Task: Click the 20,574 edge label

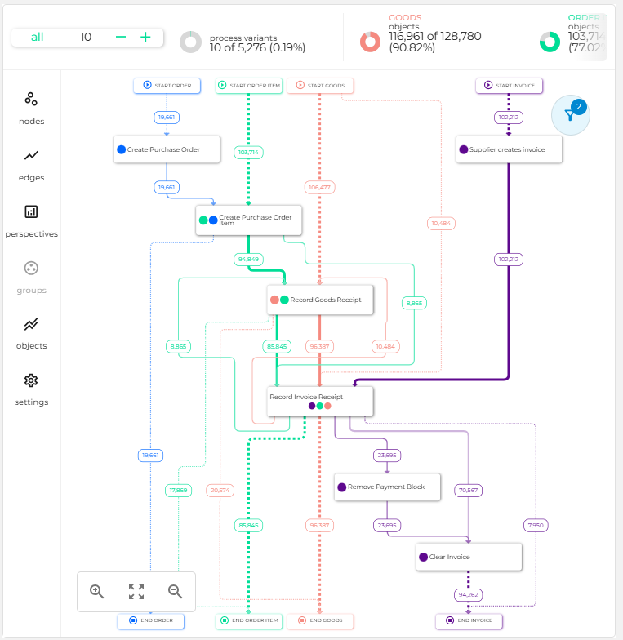Action: click(x=220, y=490)
